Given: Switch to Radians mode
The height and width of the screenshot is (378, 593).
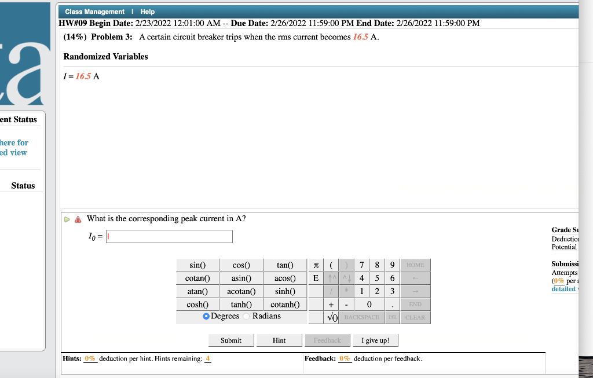Looking at the screenshot, I should (x=246, y=315).
